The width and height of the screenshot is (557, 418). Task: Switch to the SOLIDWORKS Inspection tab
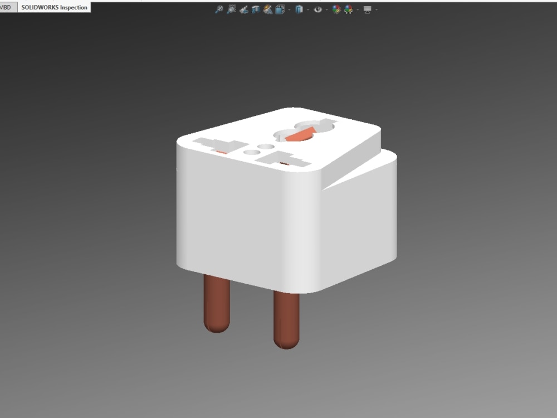tap(53, 7)
